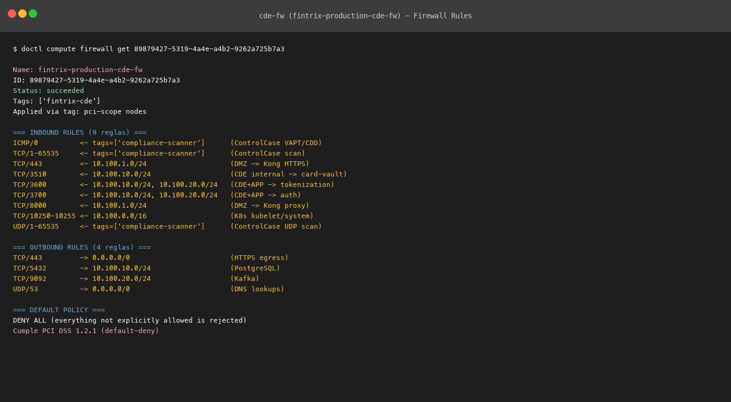Viewport: 731px width, 402px height.
Task: Click the '=== INBOUND RULES (9 reglas) ===' header
Action: (x=80, y=132)
